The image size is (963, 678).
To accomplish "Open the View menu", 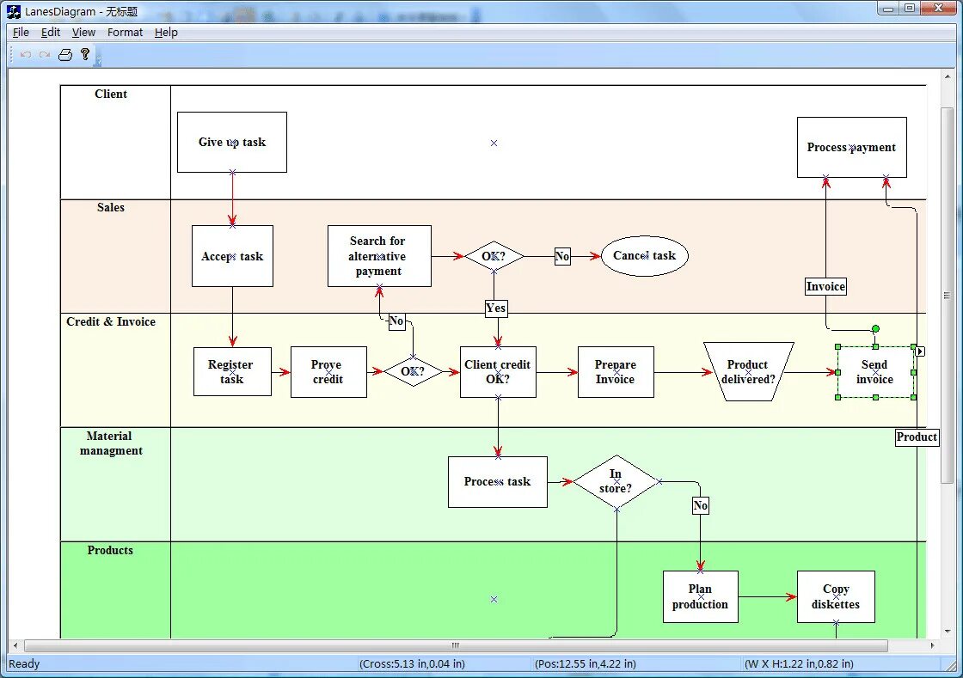I will pos(83,33).
